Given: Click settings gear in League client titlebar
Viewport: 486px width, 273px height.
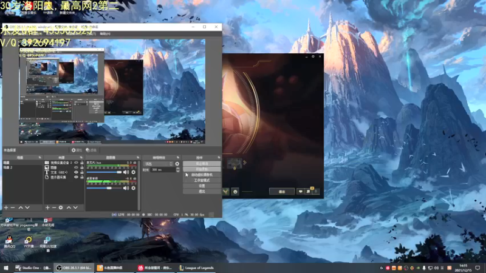Looking at the screenshot, I should 313,56.
